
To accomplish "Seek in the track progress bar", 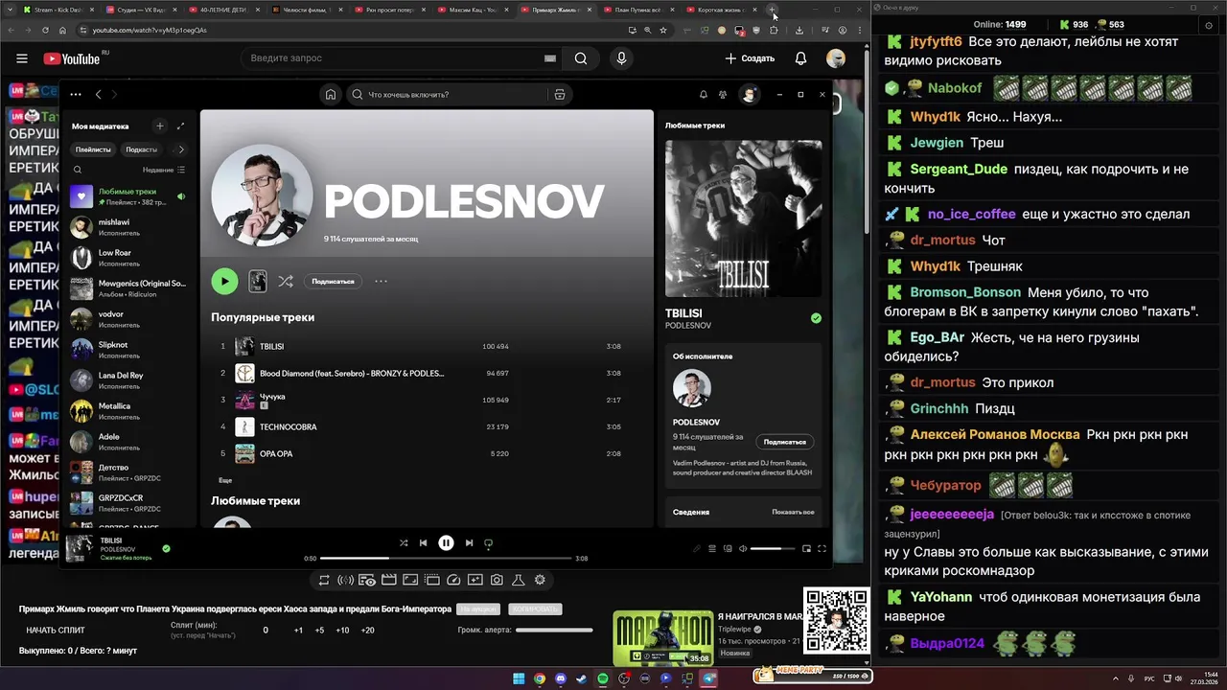I will (446, 558).
